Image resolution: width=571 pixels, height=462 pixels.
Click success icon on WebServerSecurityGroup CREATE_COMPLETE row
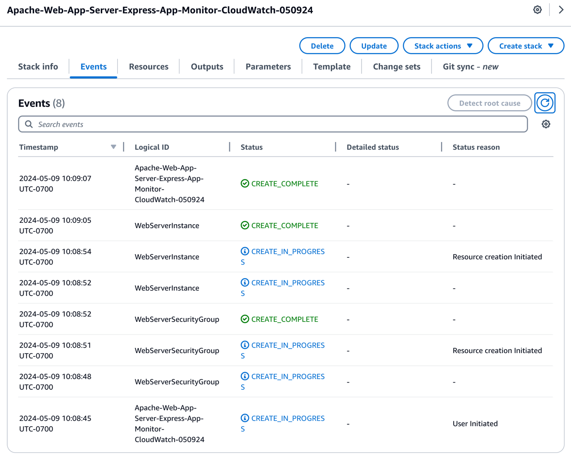[x=245, y=319]
